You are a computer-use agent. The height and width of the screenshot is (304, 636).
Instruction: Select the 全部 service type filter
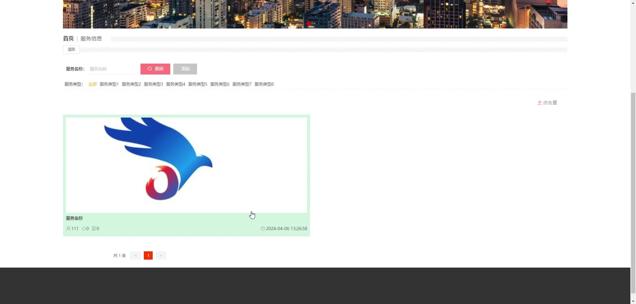coord(92,84)
